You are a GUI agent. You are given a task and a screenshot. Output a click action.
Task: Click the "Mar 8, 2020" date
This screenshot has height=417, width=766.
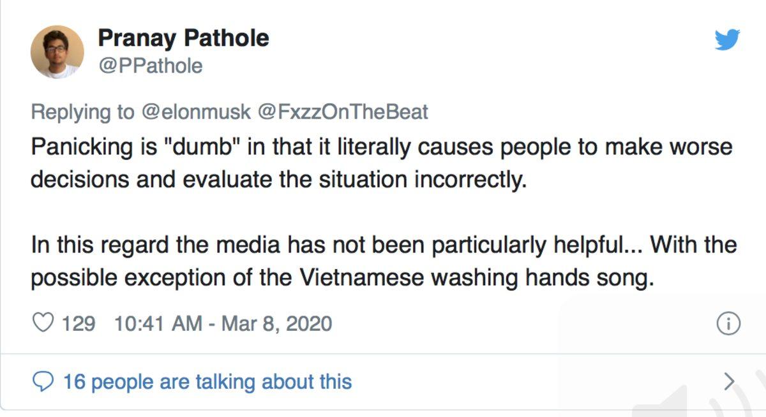pos(276,323)
